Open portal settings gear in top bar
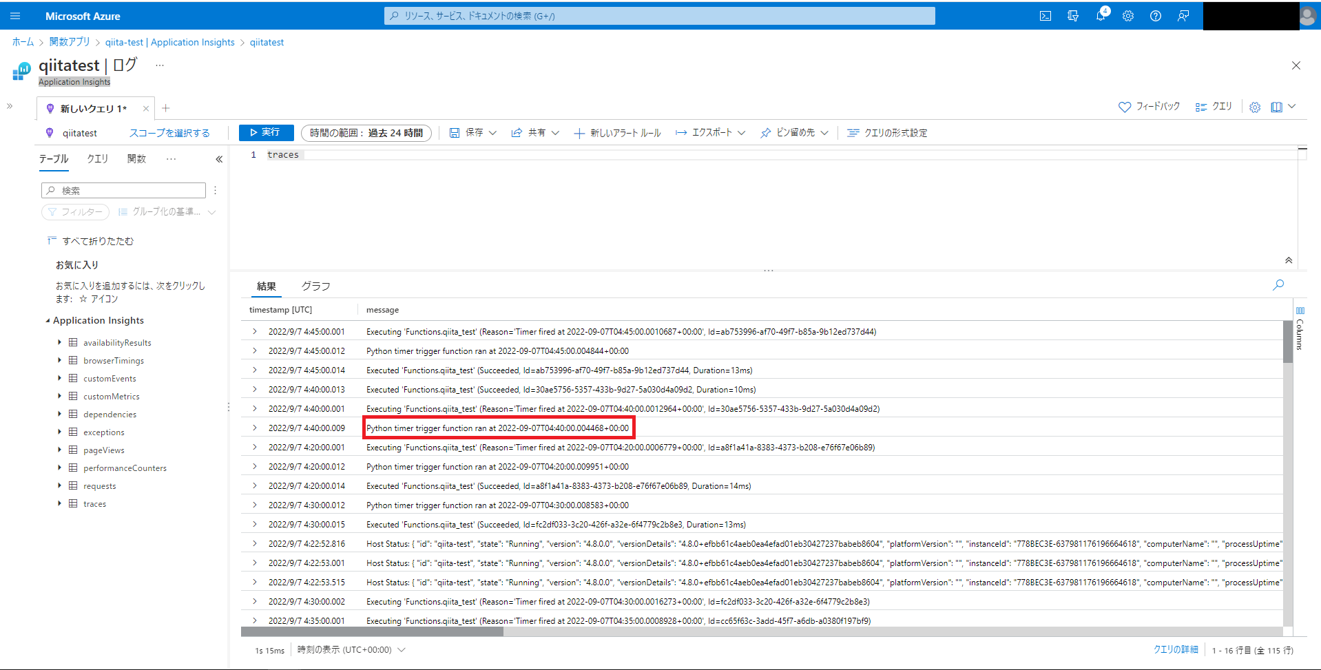The image size is (1321, 670). (x=1128, y=16)
